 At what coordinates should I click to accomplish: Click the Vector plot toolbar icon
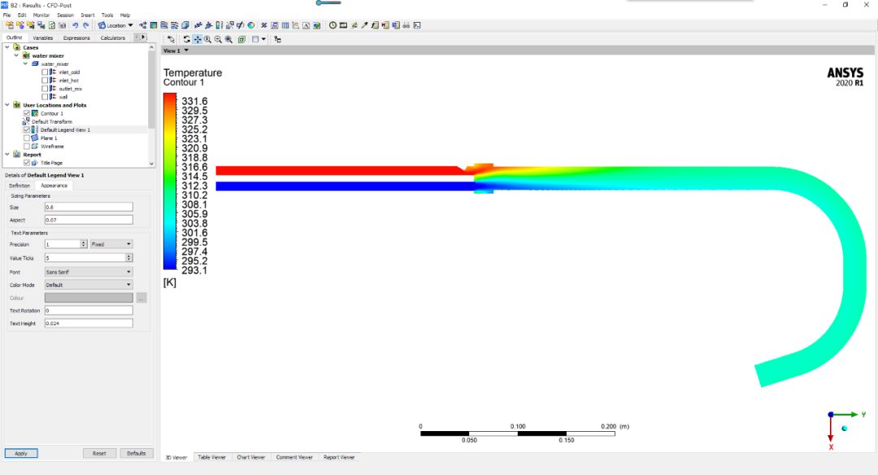click(143, 25)
